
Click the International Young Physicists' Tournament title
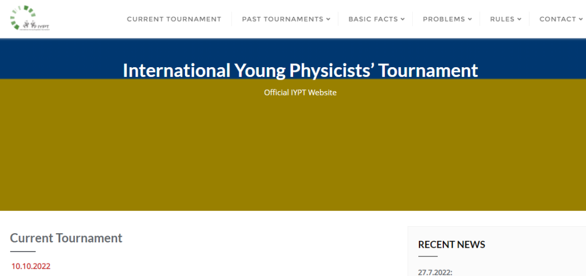click(x=301, y=70)
